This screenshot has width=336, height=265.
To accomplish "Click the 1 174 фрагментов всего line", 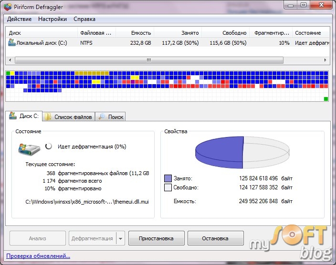I will click(72, 181).
